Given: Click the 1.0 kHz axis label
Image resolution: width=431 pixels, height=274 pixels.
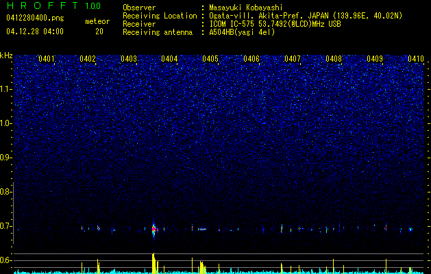Looking at the screenshot, I should click(x=5, y=123).
